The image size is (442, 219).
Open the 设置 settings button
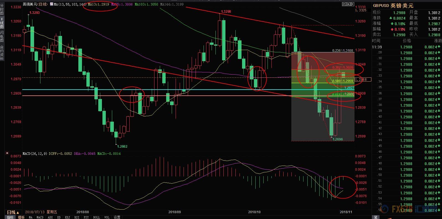[x=117, y=217]
